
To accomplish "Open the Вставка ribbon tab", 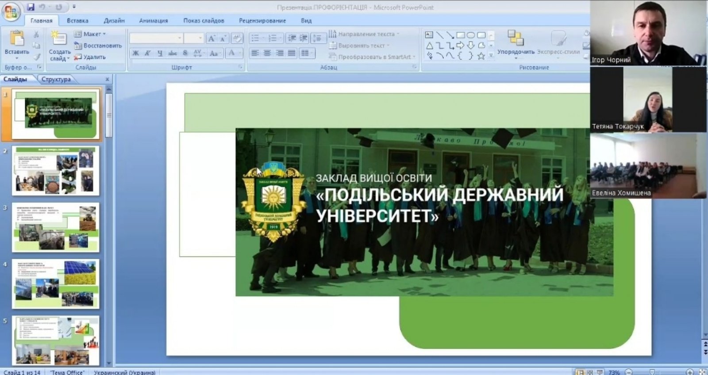I will click(77, 20).
